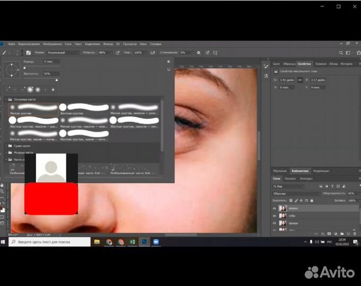Create new brush preset from this brush
The width and height of the screenshot is (361, 286).
coord(168,69)
